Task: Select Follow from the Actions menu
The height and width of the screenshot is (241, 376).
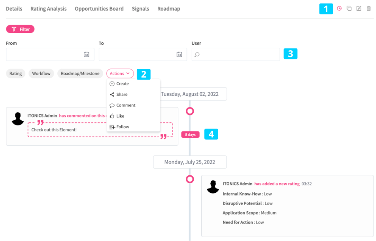Action: point(123,127)
